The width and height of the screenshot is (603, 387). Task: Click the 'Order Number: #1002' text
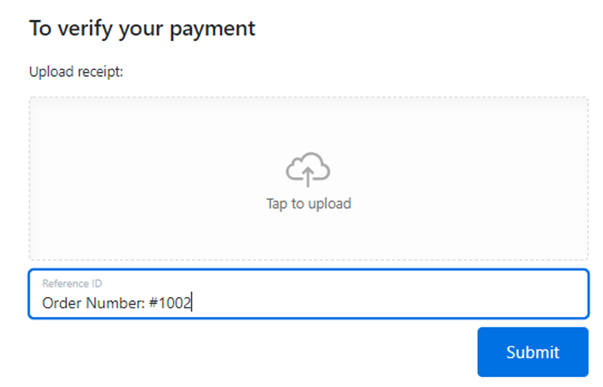116,303
